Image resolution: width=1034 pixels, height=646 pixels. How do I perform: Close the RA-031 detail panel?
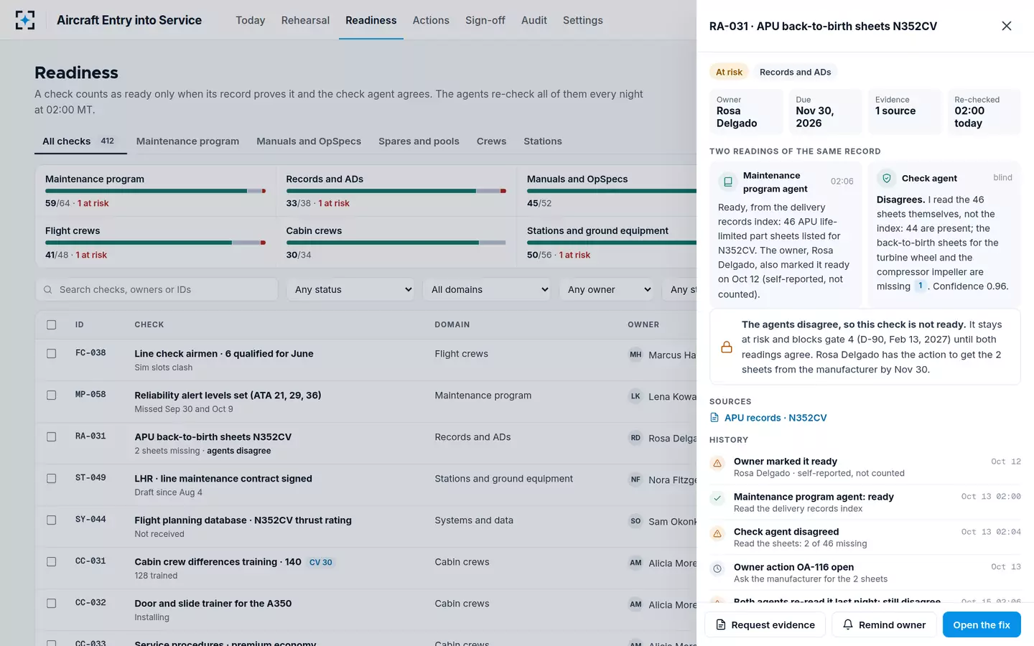(x=1006, y=26)
